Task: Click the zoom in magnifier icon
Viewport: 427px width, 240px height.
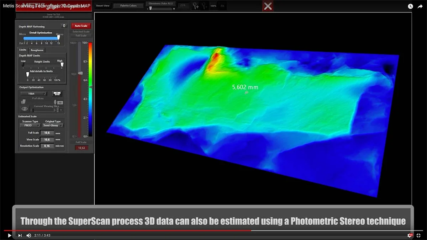Action: point(196,6)
